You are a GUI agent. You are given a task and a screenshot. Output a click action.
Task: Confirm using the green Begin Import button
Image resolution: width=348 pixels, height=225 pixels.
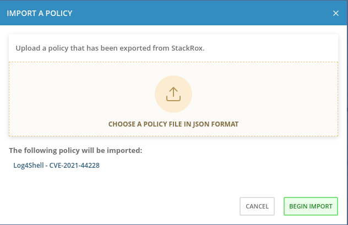pyautogui.click(x=311, y=206)
